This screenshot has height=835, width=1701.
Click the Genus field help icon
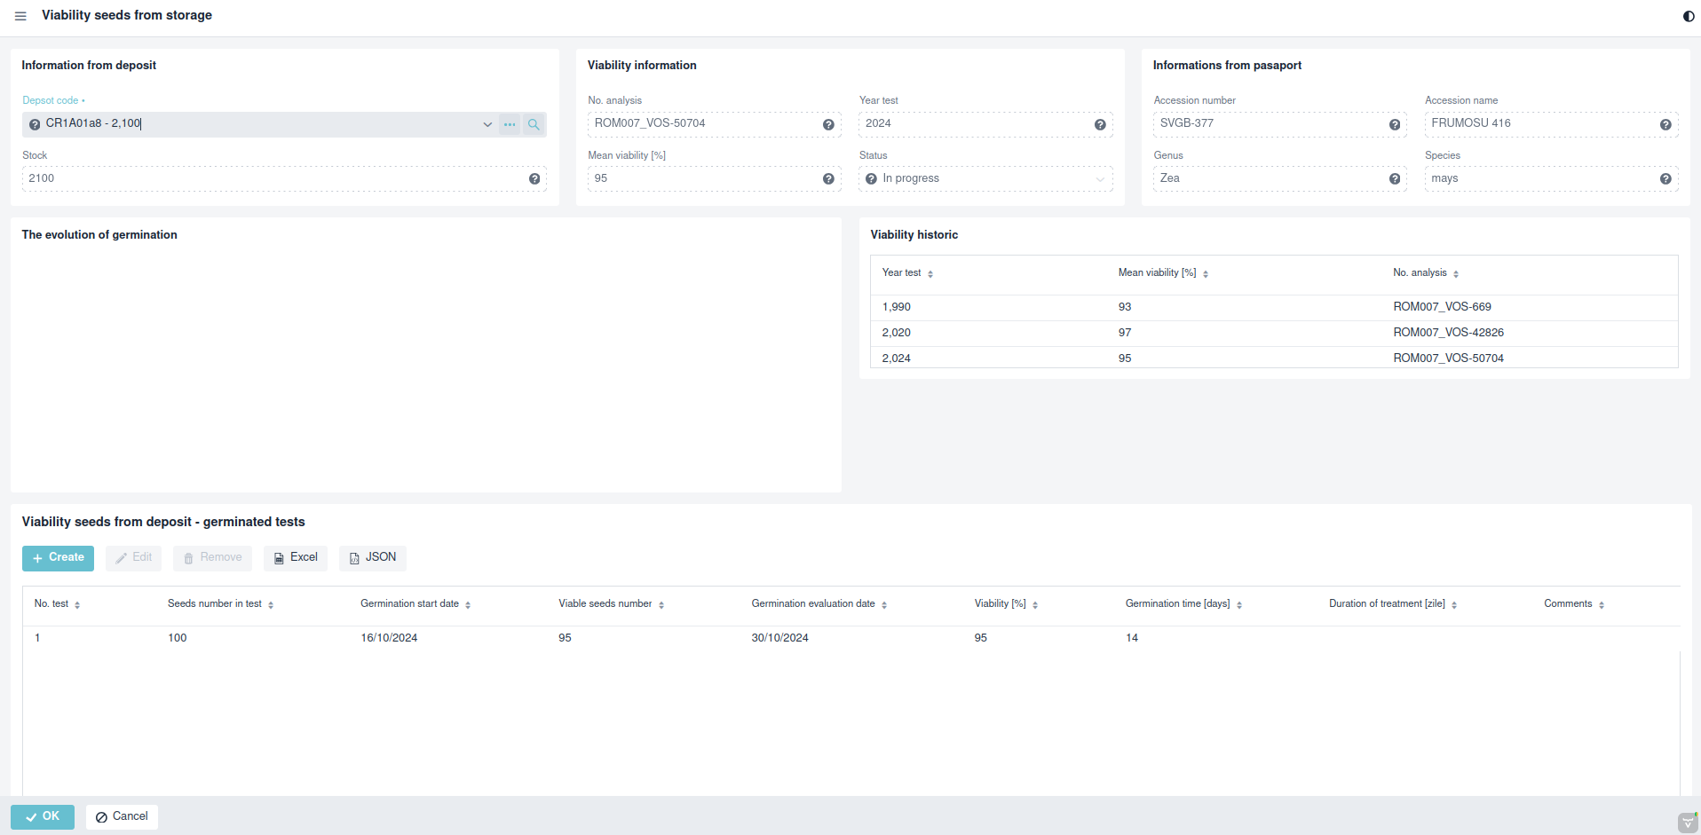1395,179
